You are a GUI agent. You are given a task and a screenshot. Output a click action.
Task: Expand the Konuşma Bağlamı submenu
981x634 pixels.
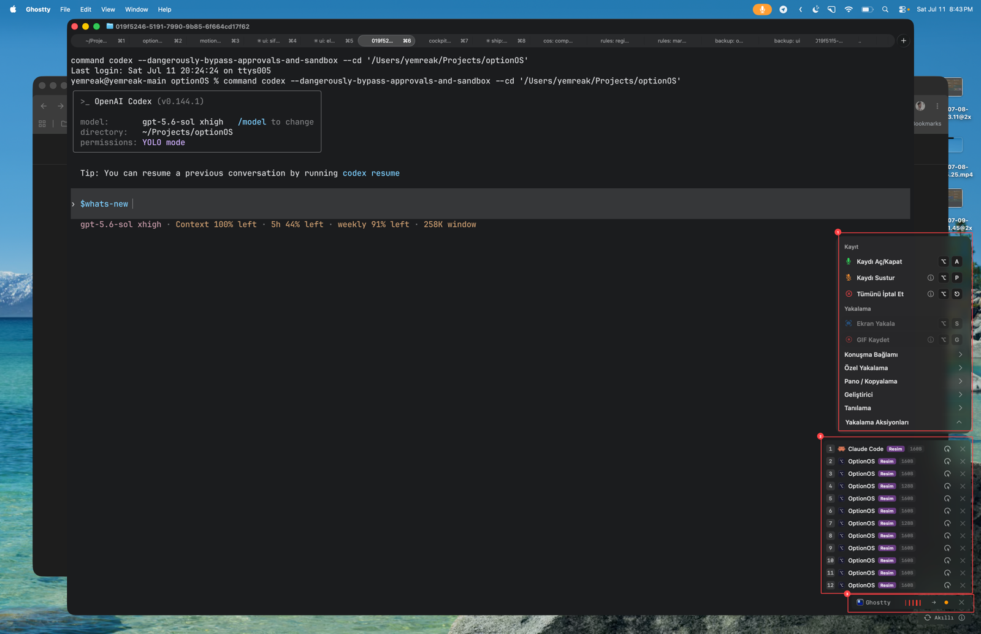[x=904, y=354]
